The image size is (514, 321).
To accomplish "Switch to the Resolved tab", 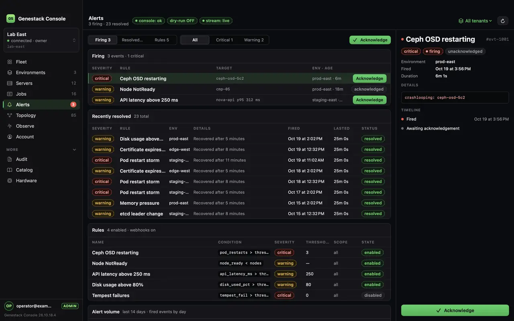I will click(132, 40).
